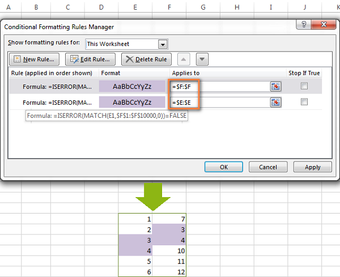Open the Show formatting rules dropdown

(163, 44)
